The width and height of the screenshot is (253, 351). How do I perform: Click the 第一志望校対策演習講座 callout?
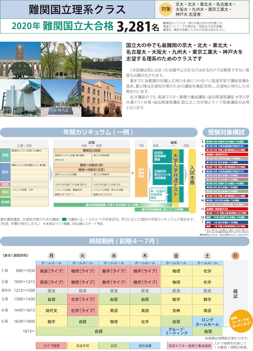point(158,194)
